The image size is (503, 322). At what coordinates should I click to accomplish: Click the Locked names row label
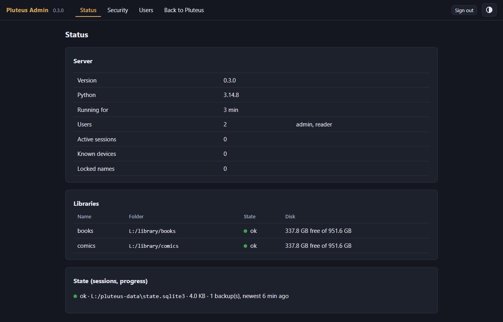pos(96,169)
